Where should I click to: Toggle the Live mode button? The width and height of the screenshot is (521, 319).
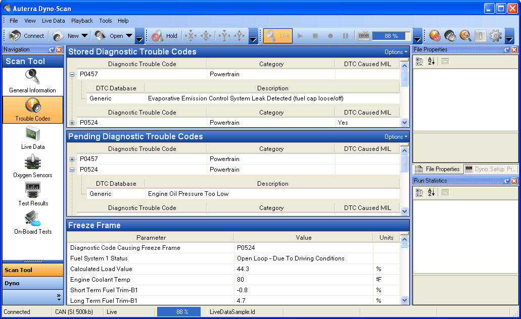278,36
